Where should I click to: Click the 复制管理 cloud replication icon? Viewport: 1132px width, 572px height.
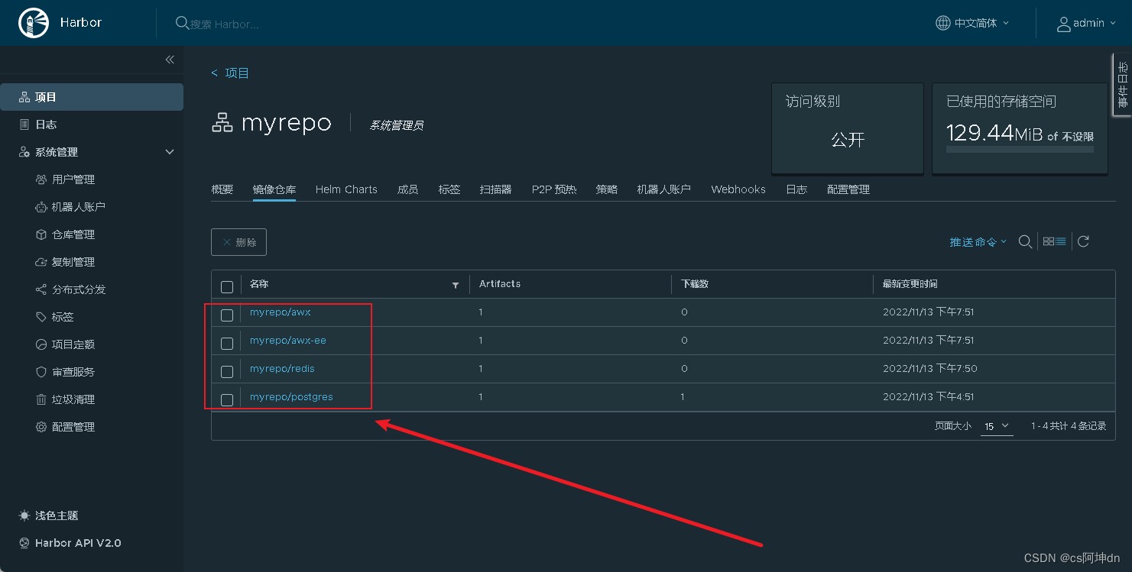[x=41, y=262]
